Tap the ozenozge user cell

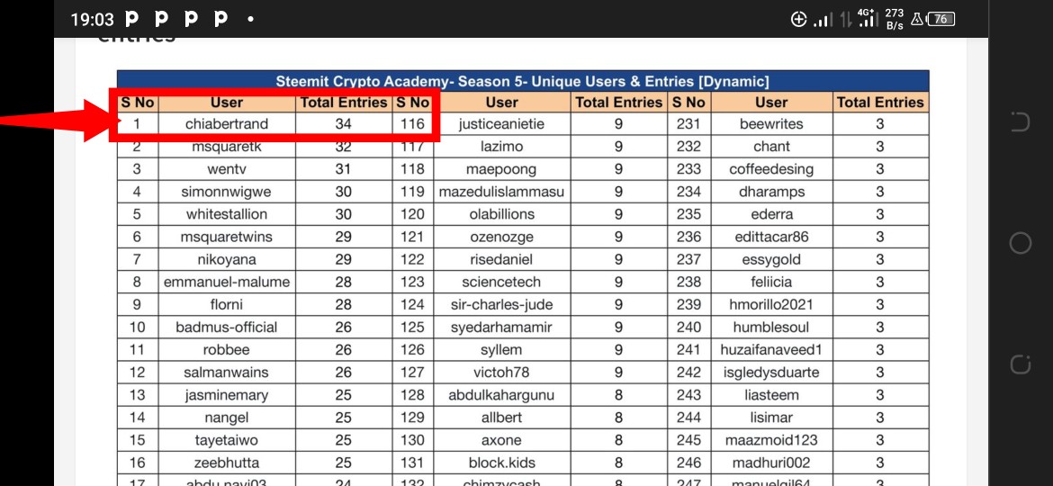[501, 237]
